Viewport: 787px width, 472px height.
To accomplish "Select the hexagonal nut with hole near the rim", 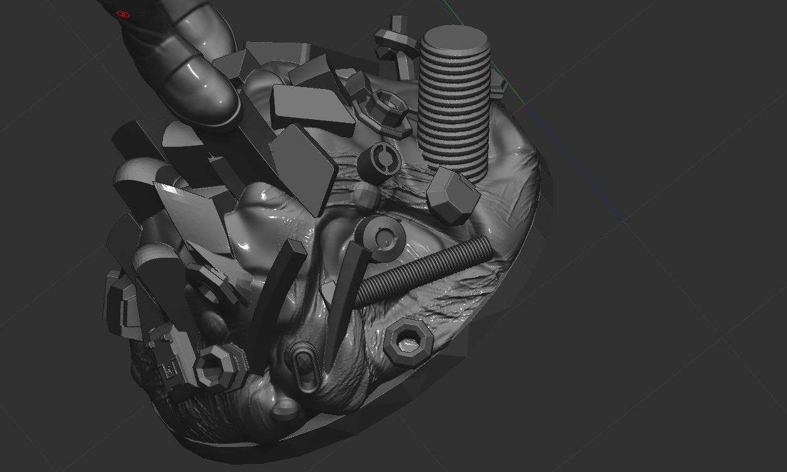I will click(409, 342).
